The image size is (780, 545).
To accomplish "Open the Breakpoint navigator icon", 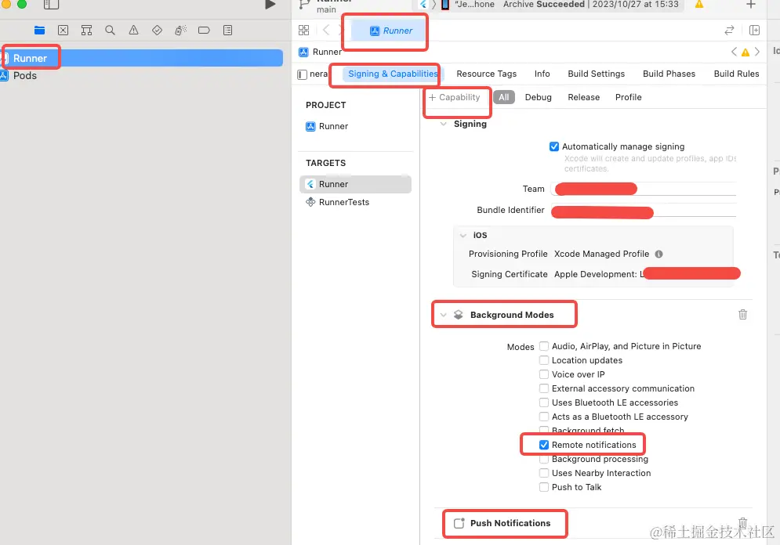I will (204, 31).
